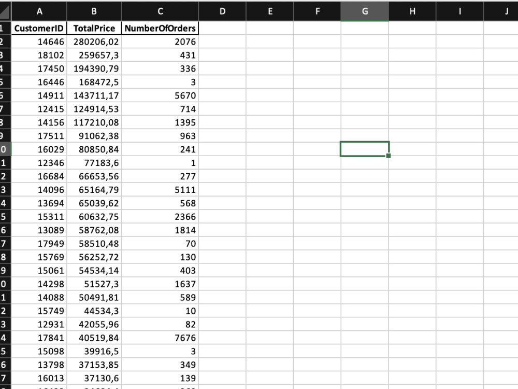Select cell with CustomerID 16029

39,149
